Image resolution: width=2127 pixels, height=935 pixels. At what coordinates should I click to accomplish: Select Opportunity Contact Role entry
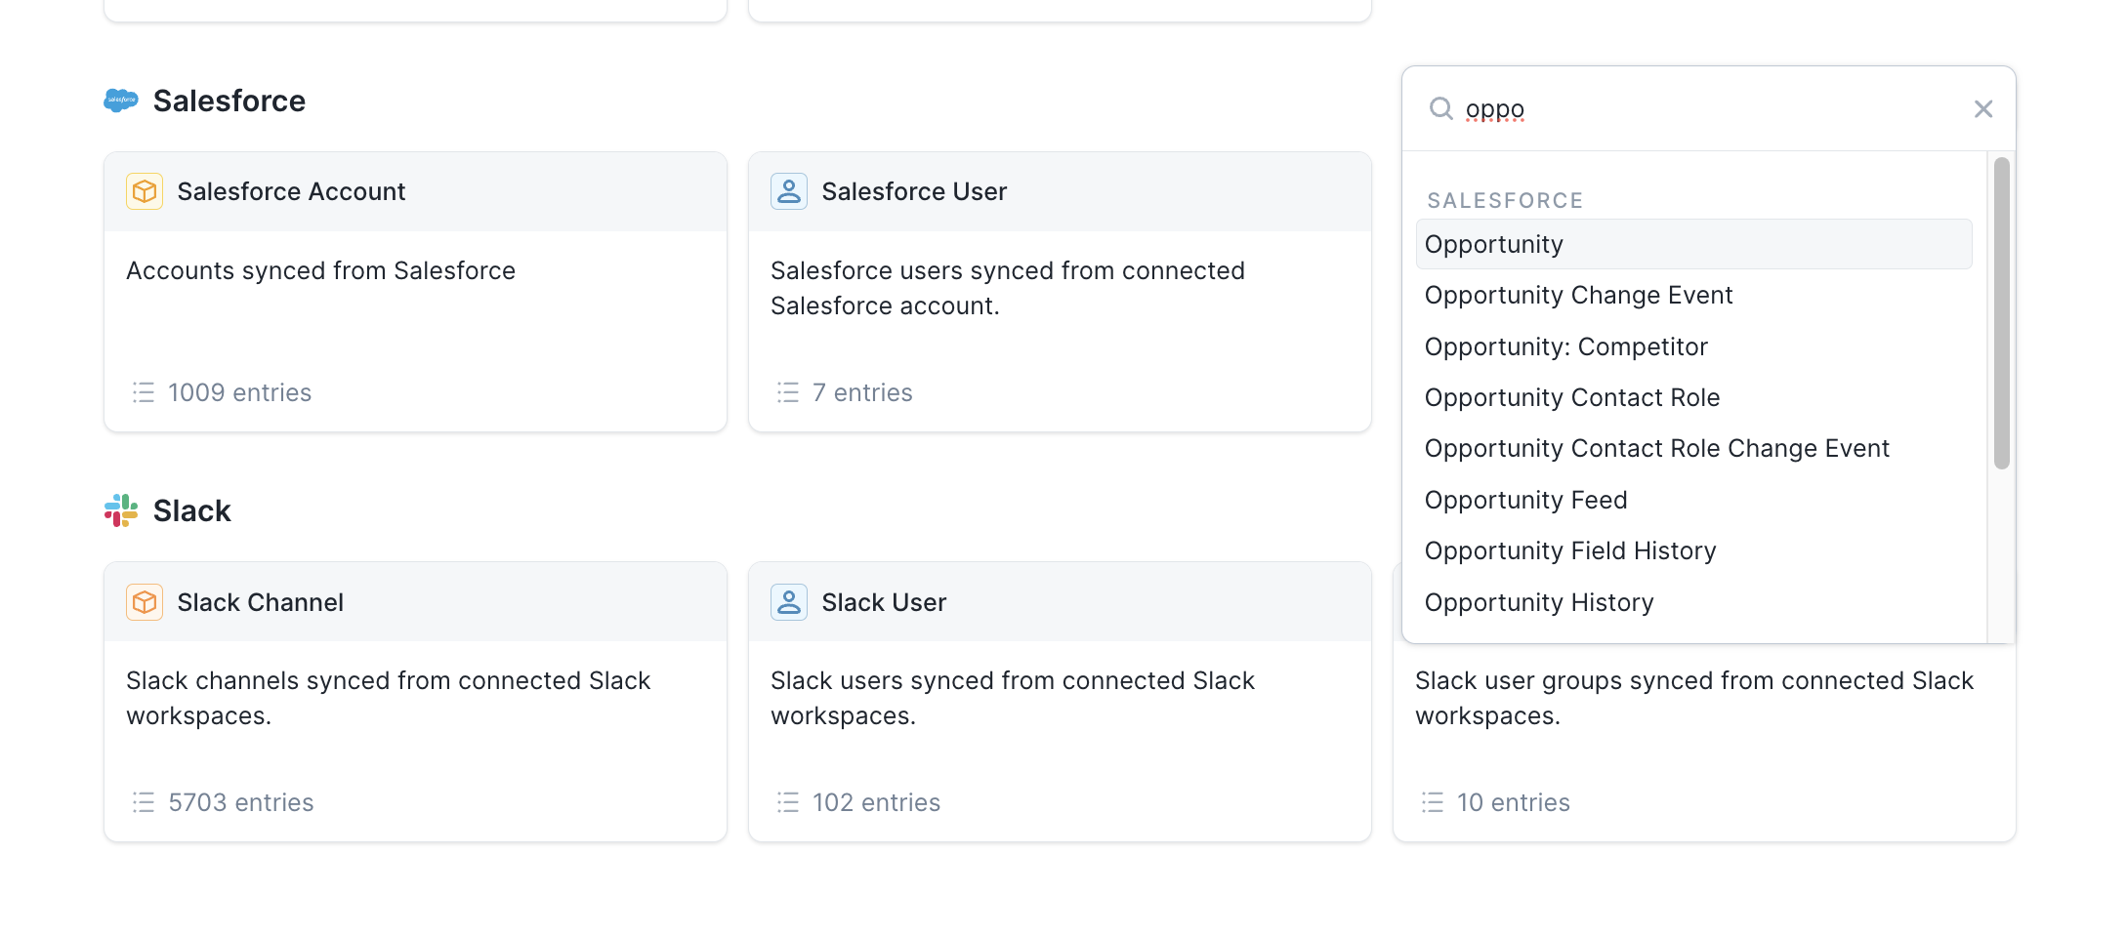pos(1571,397)
